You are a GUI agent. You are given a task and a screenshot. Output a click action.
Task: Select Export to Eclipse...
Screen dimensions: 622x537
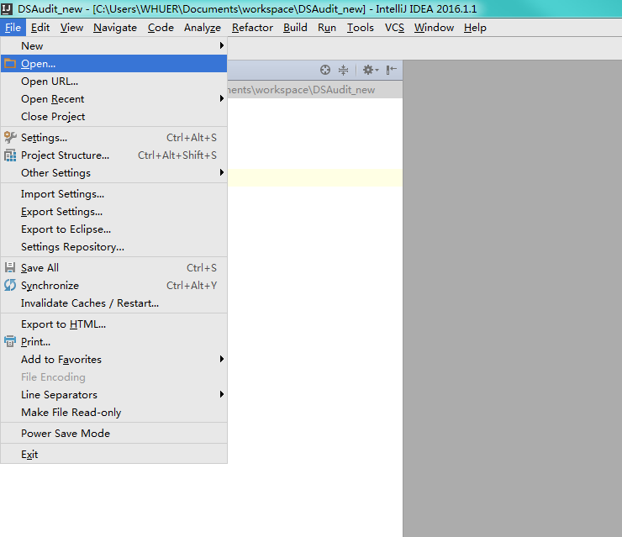click(113, 229)
